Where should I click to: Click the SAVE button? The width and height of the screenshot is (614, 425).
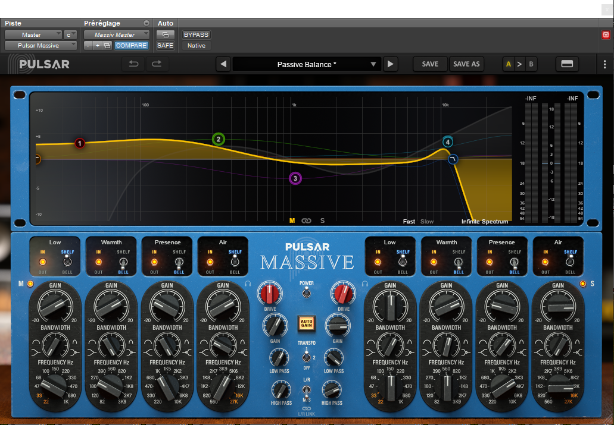(x=430, y=64)
